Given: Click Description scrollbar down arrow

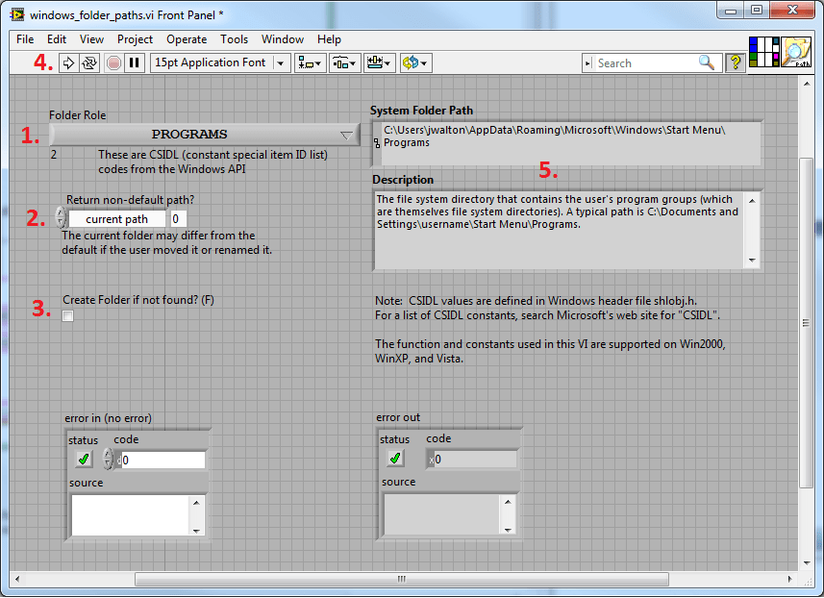Looking at the screenshot, I should 752,261.
